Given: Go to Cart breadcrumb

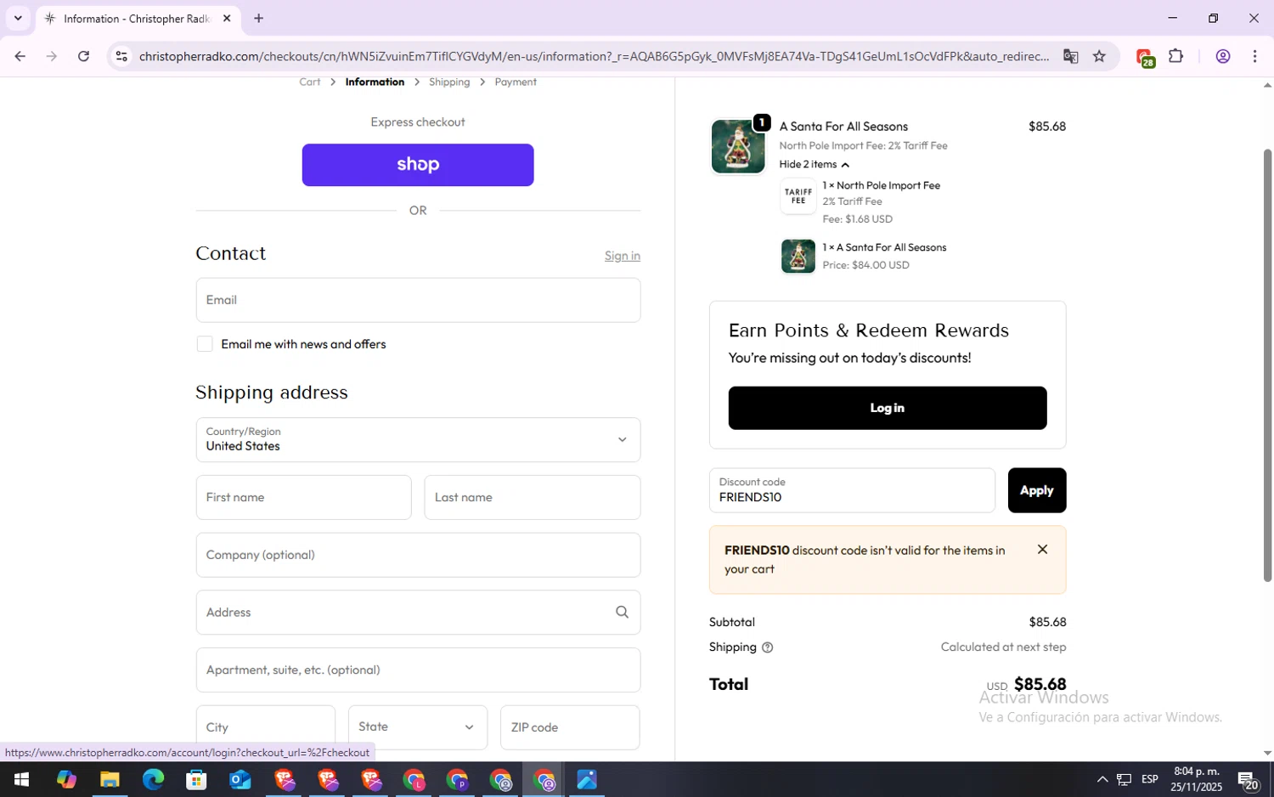Looking at the screenshot, I should (x=309, y=82).
